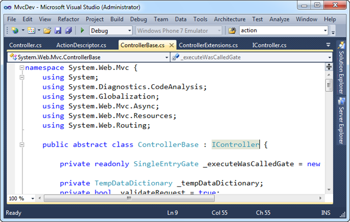Screen dimensions: 350x222
Task: Click the vertical scrollbar thumb
Action: 329,85
